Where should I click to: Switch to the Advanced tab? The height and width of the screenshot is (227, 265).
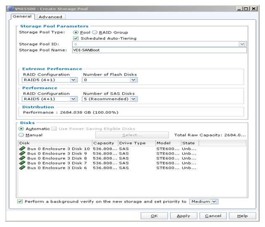coord(50,17)
